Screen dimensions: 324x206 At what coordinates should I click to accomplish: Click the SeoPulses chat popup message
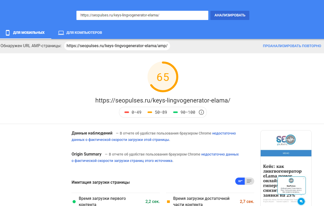[291, 185]
